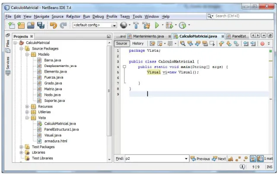The image size is (277, 174).
Task: Switch to History view button
Action: pyautogui.click(x=138, y=44)
